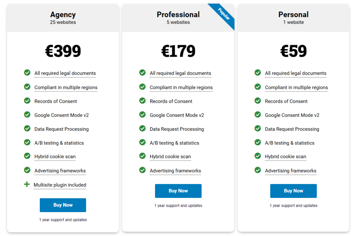Open the Advertising frameworks link under Personal
The image size is (355, 236).
(291, 171)
